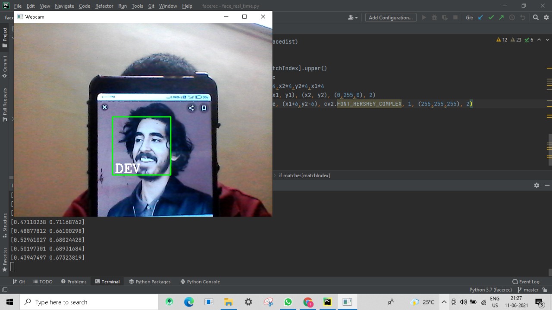
Task: Open the Navigate menu
Action: coord(64,6)
